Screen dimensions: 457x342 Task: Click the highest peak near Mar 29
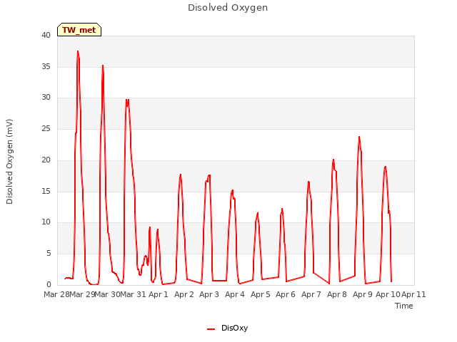point(78,51)
